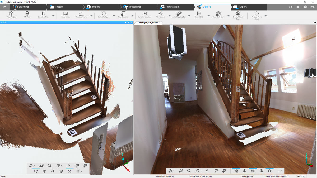317x178 pixels.
Task: Expand the Mesh Selection dropdown arrow
Action: click(x=228, y=16)
